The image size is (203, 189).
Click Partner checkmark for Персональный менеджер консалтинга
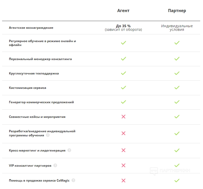click(177, 59)
